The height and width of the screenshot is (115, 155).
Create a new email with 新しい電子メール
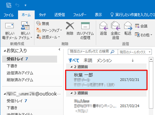tap(10, 31)
